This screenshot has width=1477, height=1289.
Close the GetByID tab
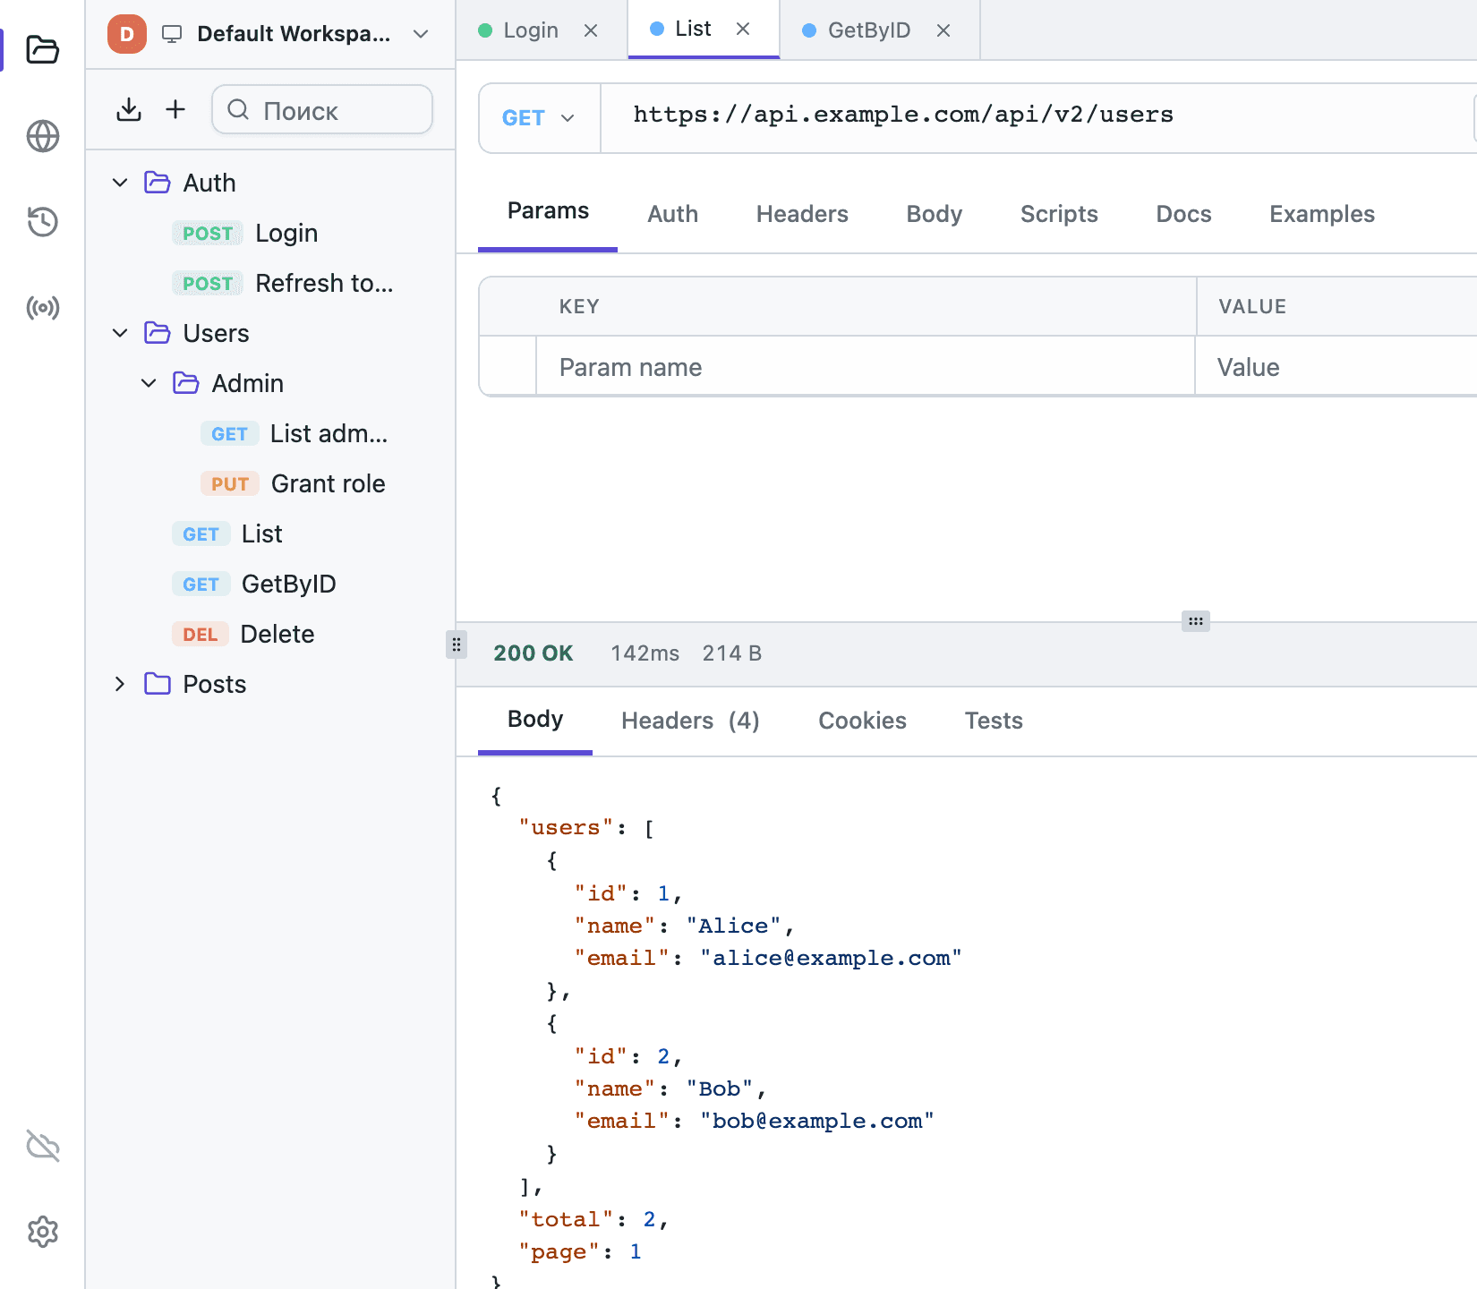(x=943, y=30)
